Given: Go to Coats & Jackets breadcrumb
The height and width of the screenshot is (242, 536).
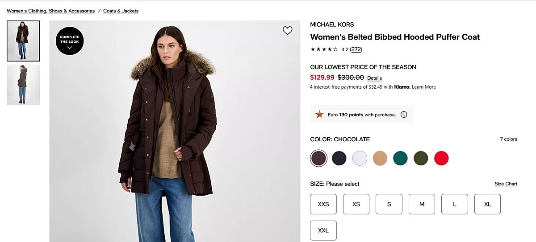Looking at the screenshot, I should coord(121,11).
